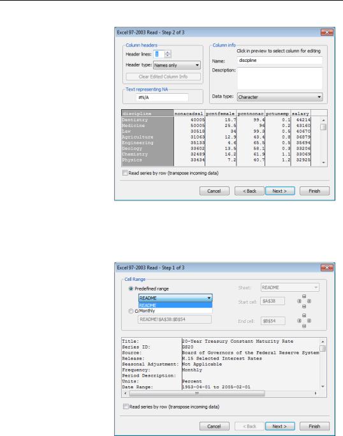Click left arrow of Start cell control
343x436 pixels.
click(x=299, y=301)
